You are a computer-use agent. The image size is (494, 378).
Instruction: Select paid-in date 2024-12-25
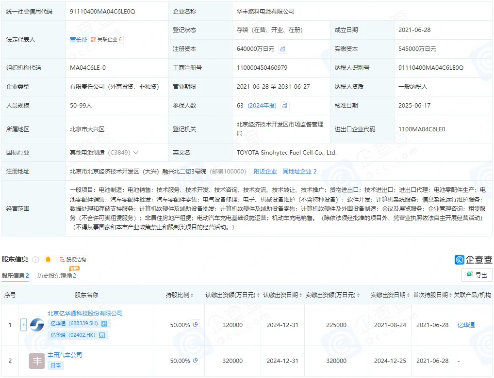(390, 361)
